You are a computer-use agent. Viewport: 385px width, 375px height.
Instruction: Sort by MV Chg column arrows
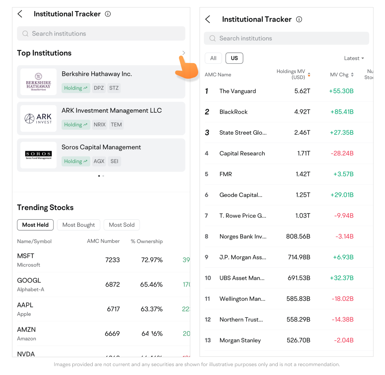click(x=352, y=75)
